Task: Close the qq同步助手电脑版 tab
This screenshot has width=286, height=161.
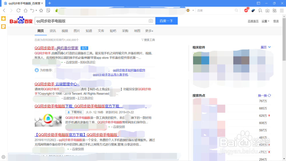Action: tap(42, 3)
